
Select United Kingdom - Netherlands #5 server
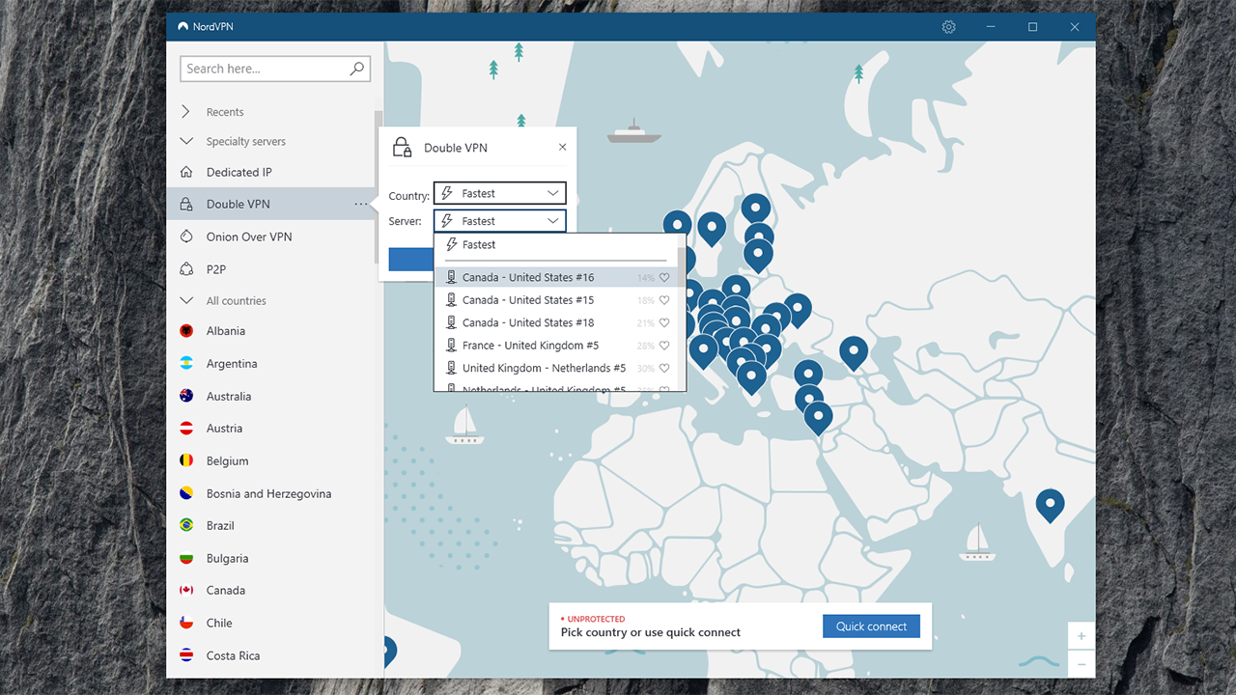[x=555, y=369]
